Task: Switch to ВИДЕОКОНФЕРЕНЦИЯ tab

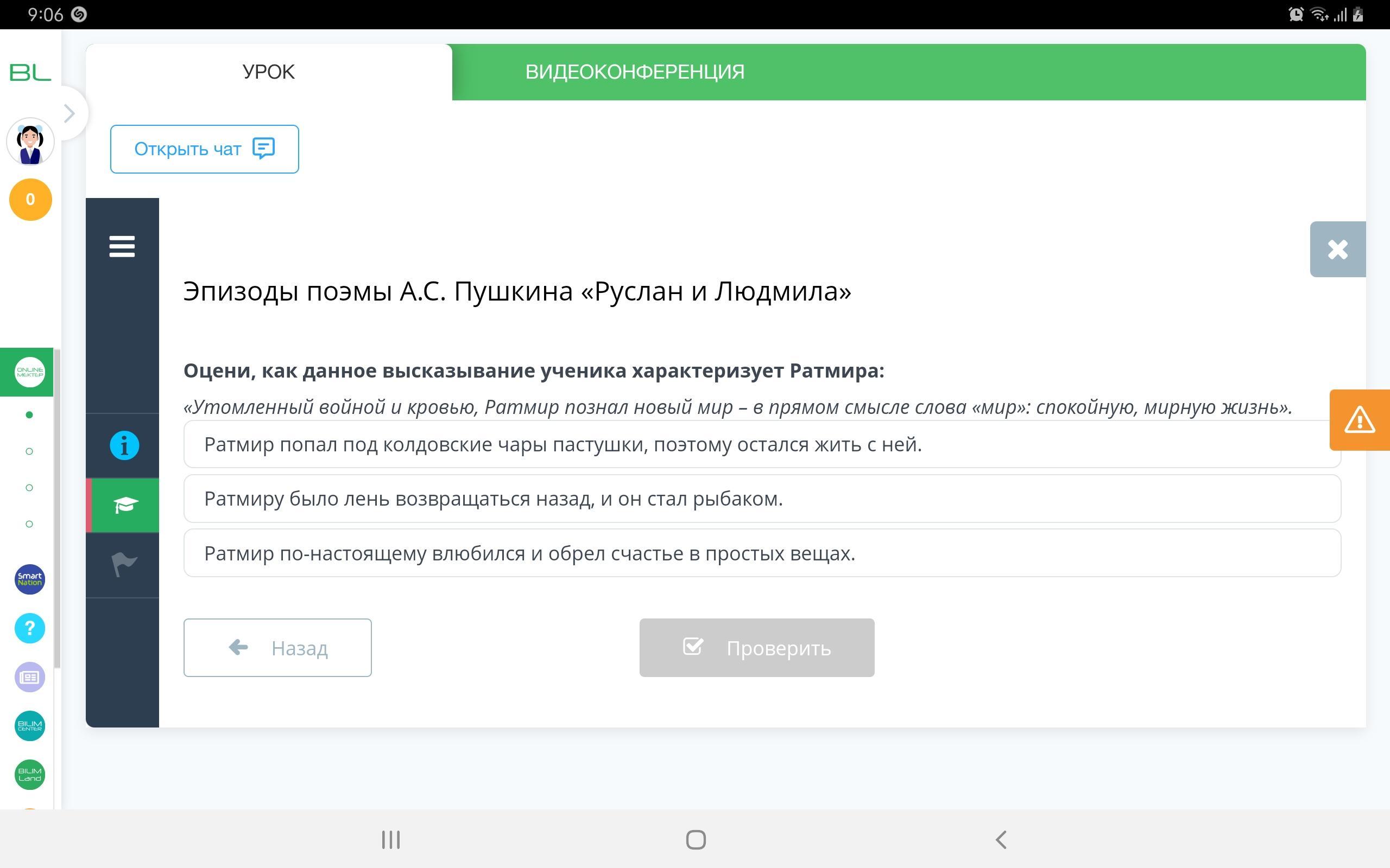Action: 635,72
